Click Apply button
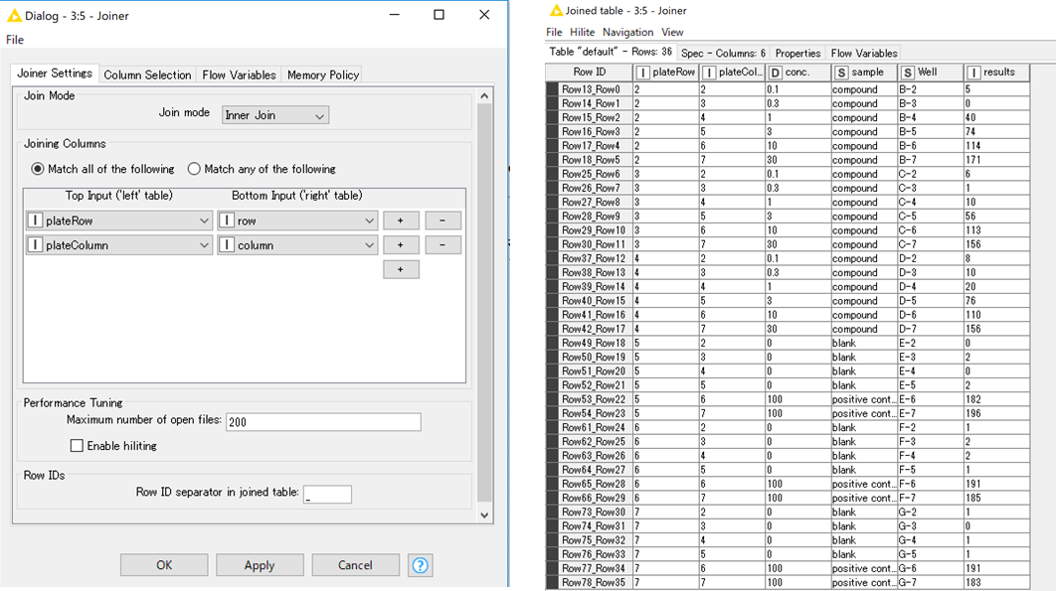Screen dimensions: 1056x591 (x=260, y=565)
